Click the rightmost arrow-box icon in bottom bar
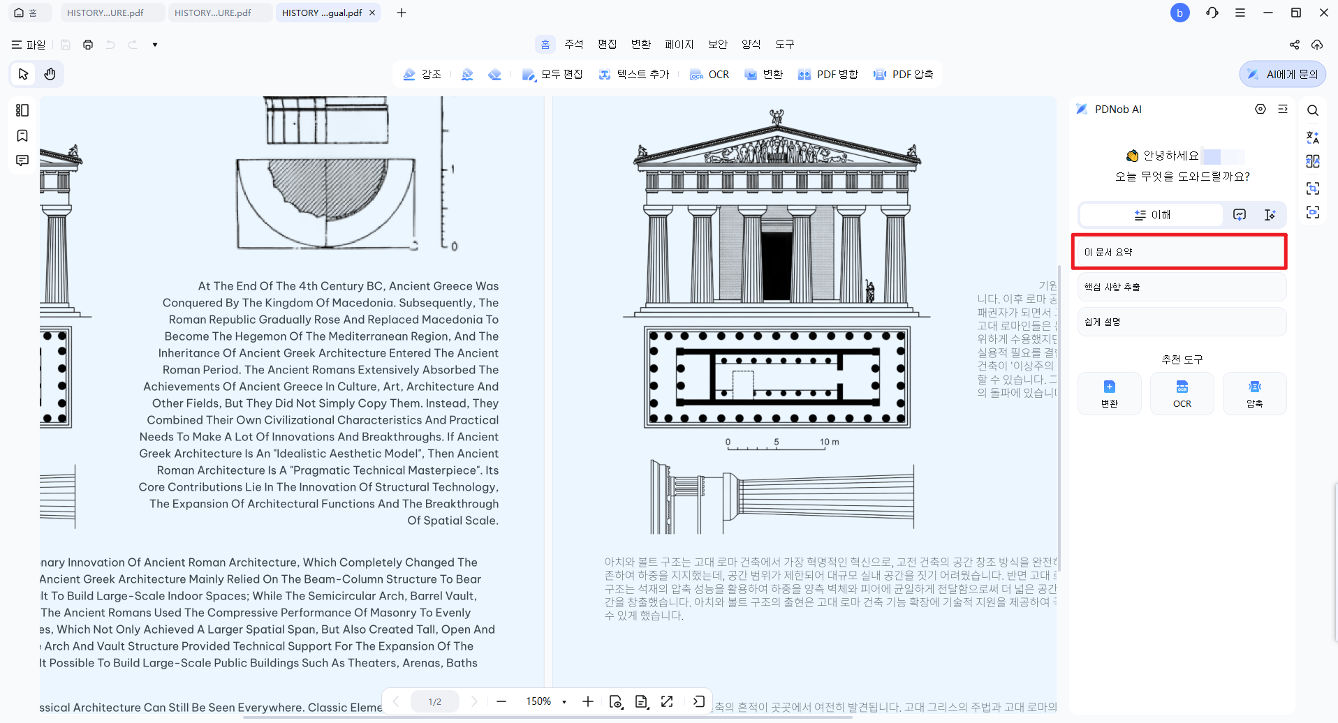This screenshot has width=1338, height=723. click(x=698, y=701)
